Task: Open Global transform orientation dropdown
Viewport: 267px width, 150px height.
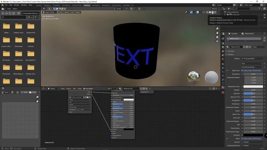Action: click(118, 9)
